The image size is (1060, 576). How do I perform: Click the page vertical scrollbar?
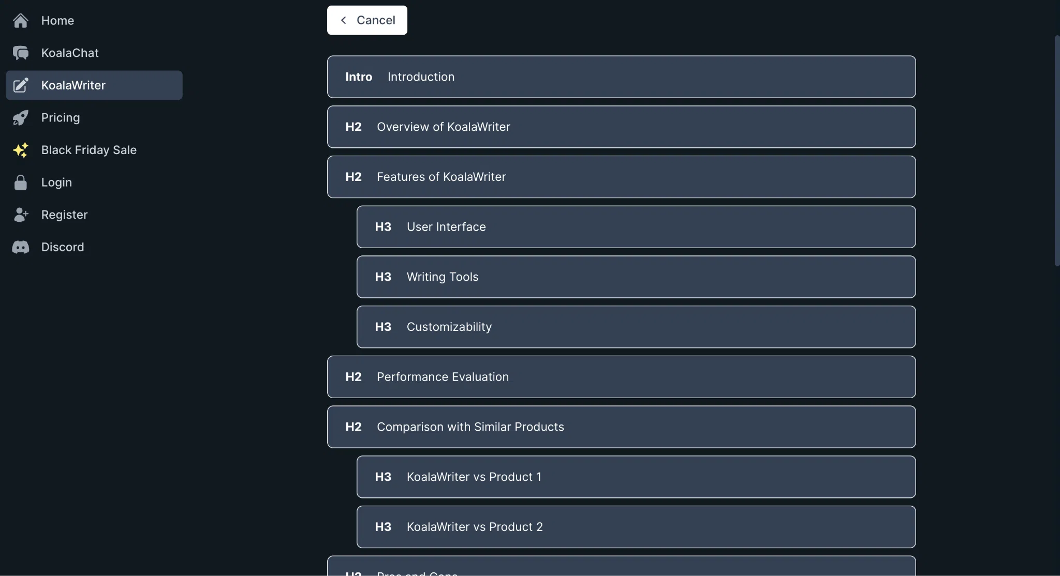(x=1057, y=150)
